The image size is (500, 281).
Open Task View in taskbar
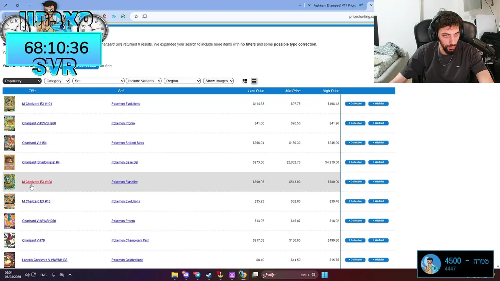tap(255, 275)
